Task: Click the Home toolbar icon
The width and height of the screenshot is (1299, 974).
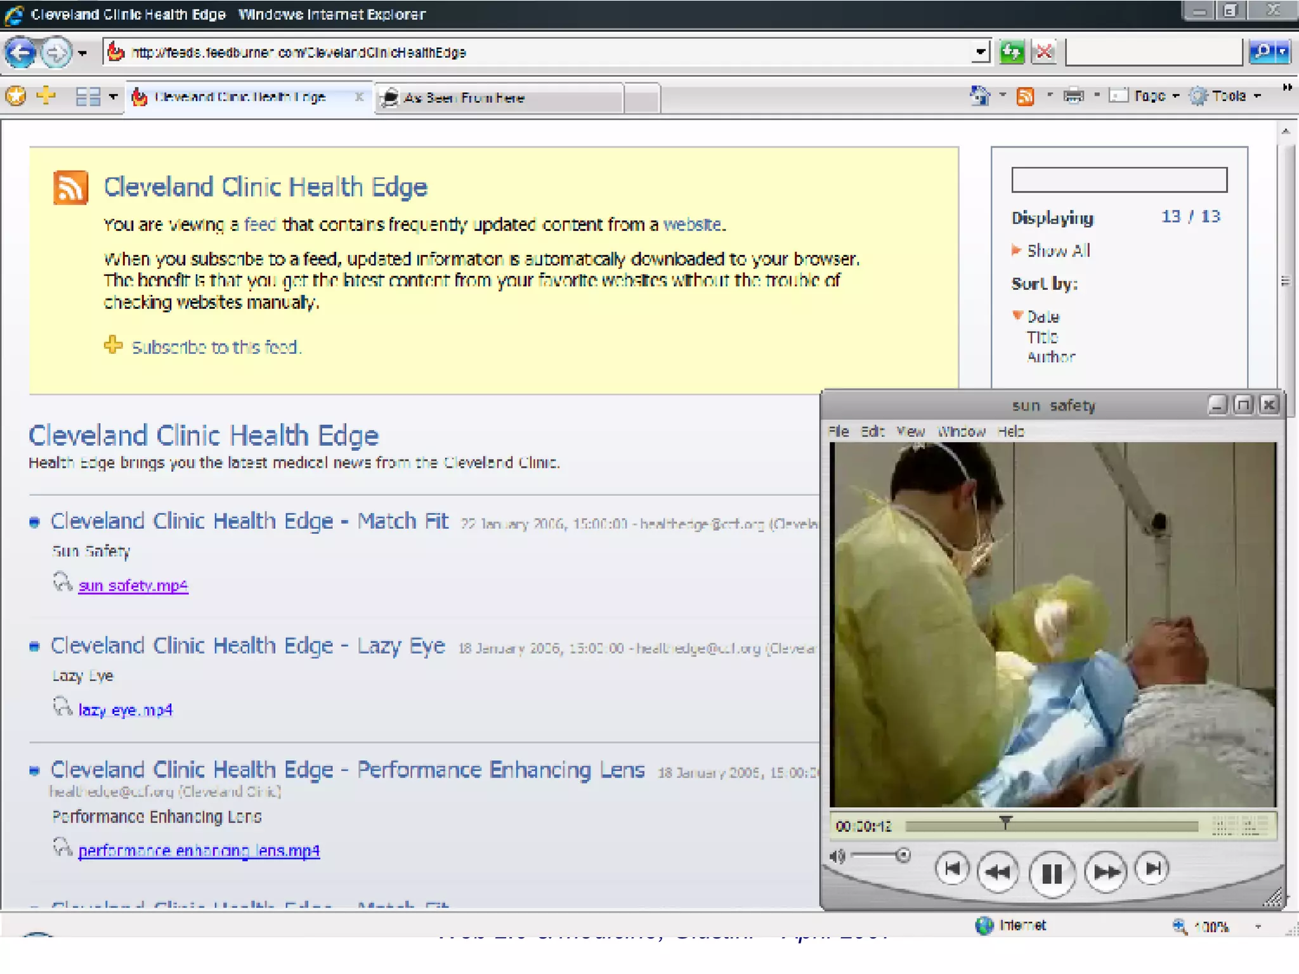Action: point(980,96)
